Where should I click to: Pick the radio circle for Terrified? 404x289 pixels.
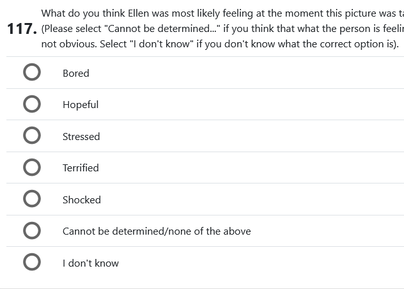(x=32, y=168)
